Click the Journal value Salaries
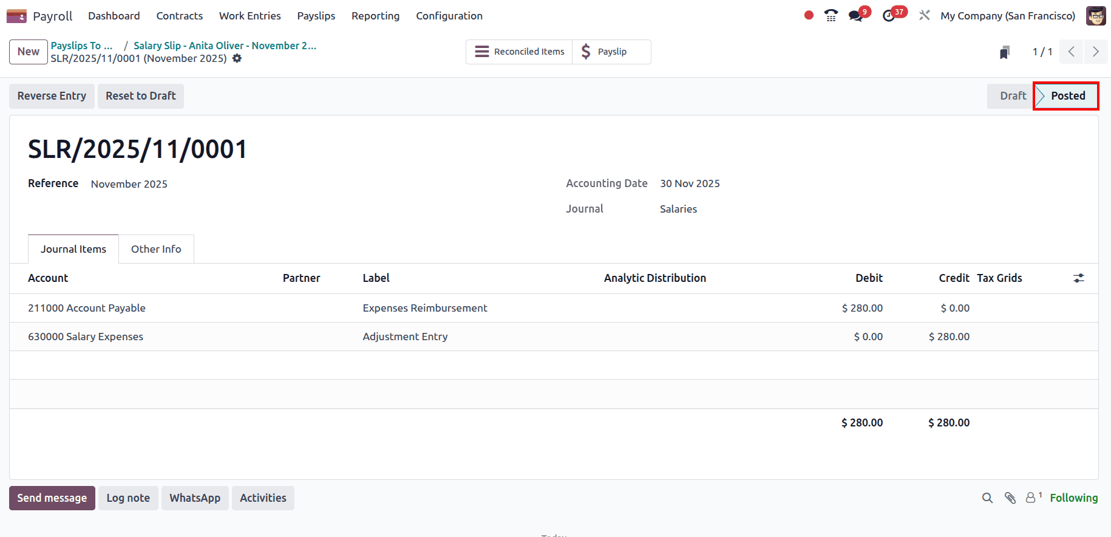Image resolution: width=1111 pixels, height=537 pixels. (678, 209)
